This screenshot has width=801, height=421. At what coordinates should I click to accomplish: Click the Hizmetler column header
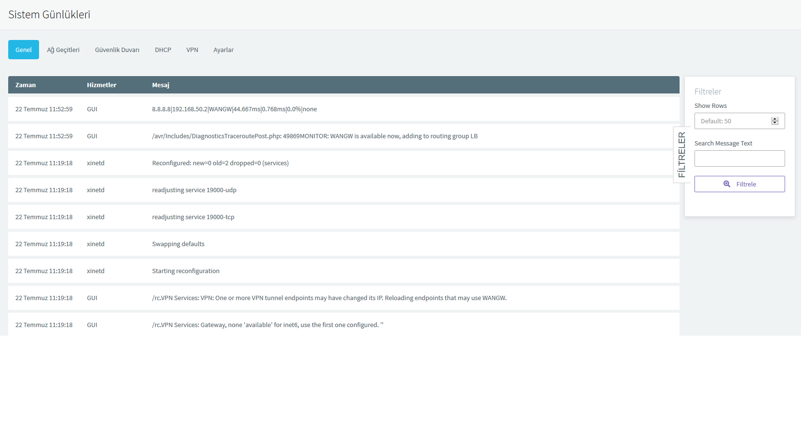(x=102, y=85)
